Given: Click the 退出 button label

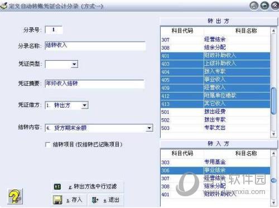Looking at the screenshot, I should pyautogui.click(x=112, y=200).
